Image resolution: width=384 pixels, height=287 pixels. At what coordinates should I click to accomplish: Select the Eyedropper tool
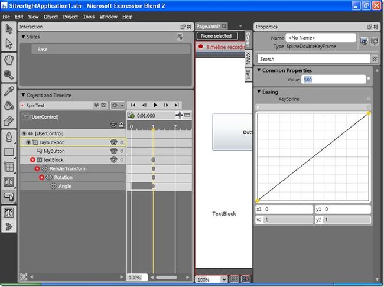pyautogui.click(x=9, y=91)
